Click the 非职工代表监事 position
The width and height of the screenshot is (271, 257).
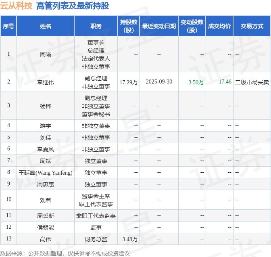pos(96,216)
